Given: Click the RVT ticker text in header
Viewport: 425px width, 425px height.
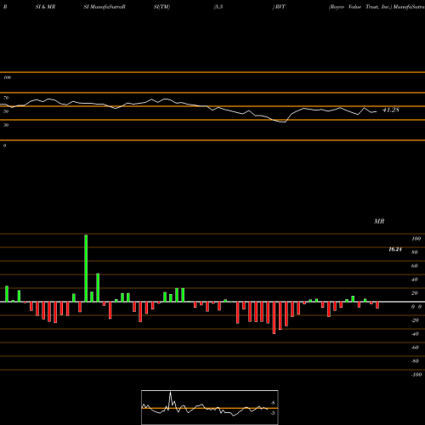Looking at the screenshot, I should coord(280,7).
